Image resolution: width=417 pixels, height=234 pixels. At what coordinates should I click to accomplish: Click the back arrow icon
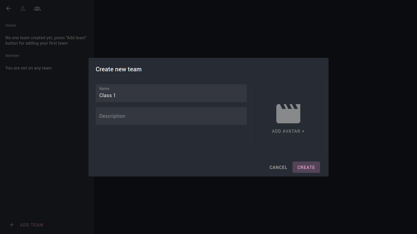[8, 8]
